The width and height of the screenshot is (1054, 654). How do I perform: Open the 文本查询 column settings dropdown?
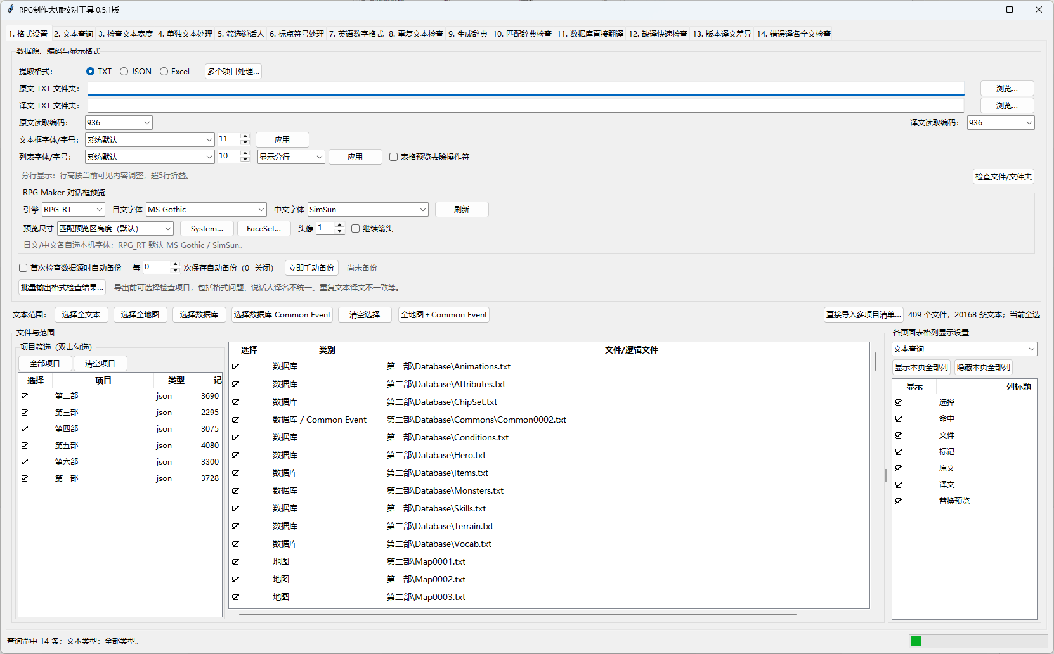click(965, 349)
